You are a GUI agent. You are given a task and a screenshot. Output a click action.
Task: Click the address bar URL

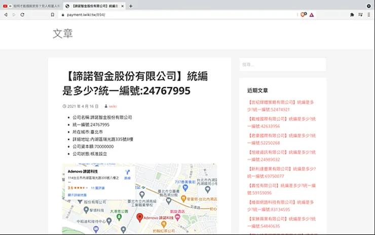pos(86,15)
